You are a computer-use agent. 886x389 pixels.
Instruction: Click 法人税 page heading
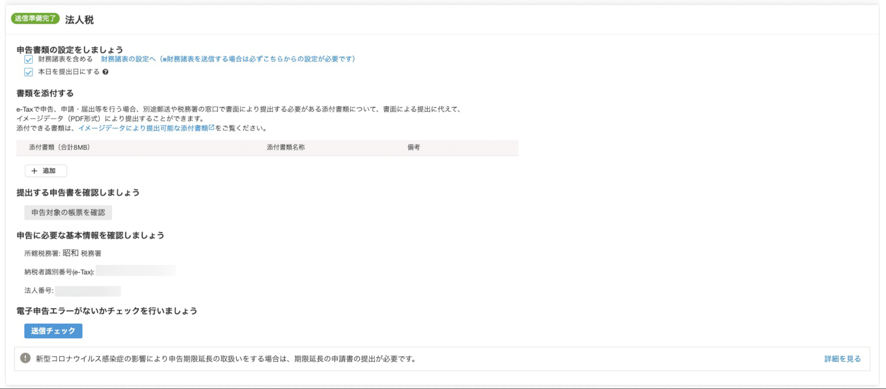79,19
